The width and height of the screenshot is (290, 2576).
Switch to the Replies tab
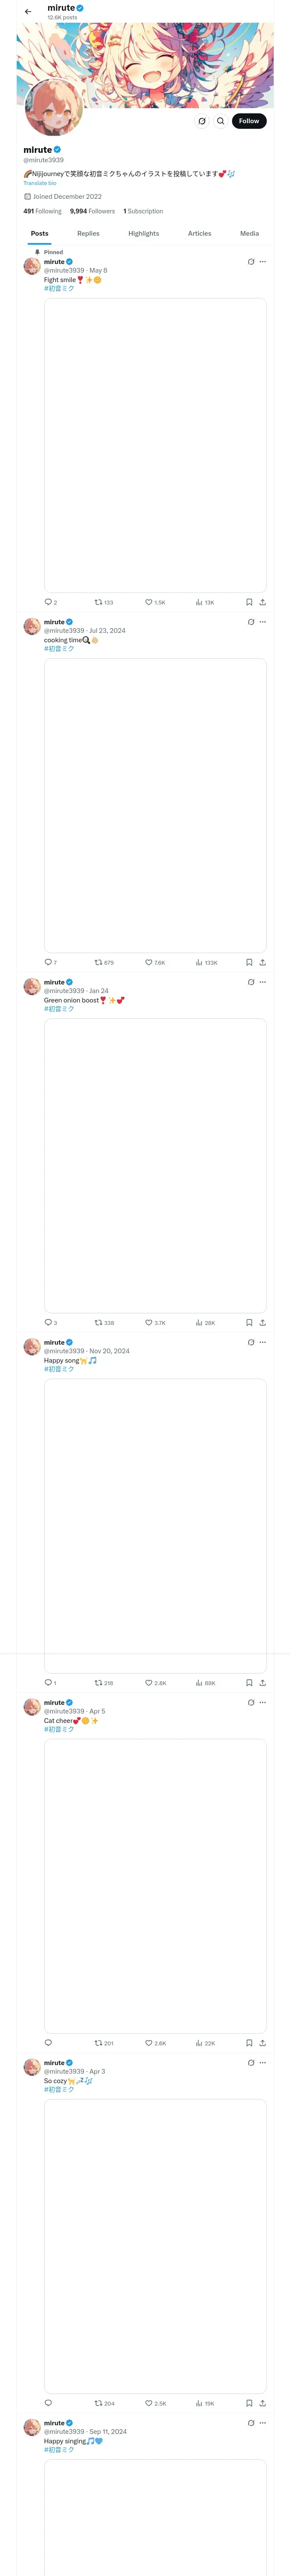coord(88,233)
